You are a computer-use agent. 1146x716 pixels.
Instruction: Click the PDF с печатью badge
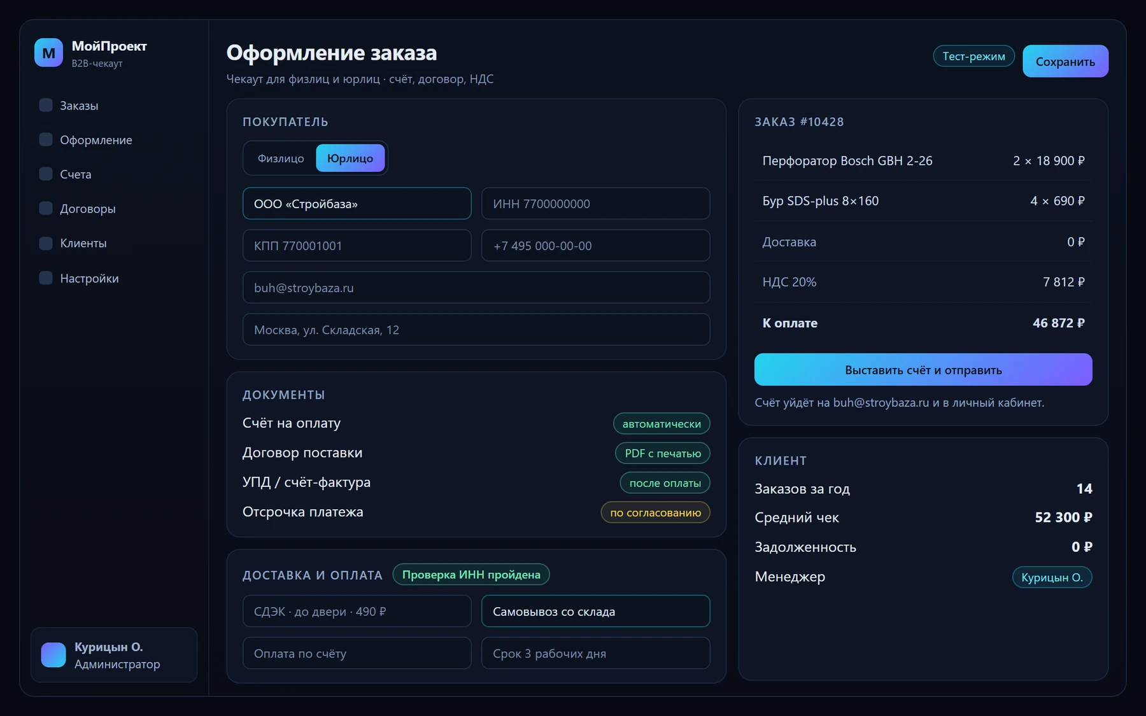(x=663, y=453)
